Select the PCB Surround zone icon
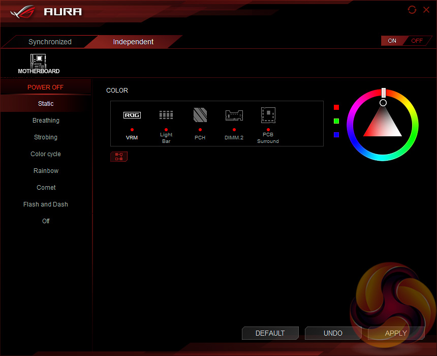This screenshot has height=356, width=437. (268, 115)
